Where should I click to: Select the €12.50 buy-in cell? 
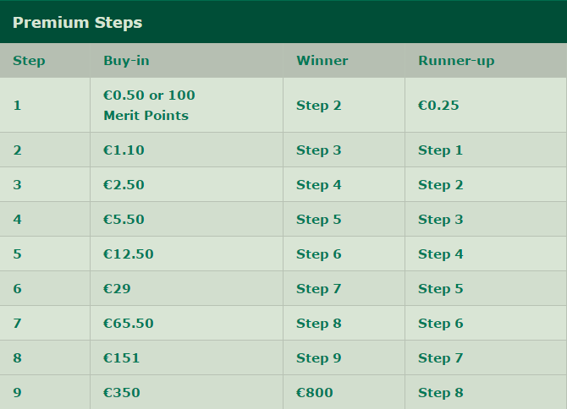[128, 254]
